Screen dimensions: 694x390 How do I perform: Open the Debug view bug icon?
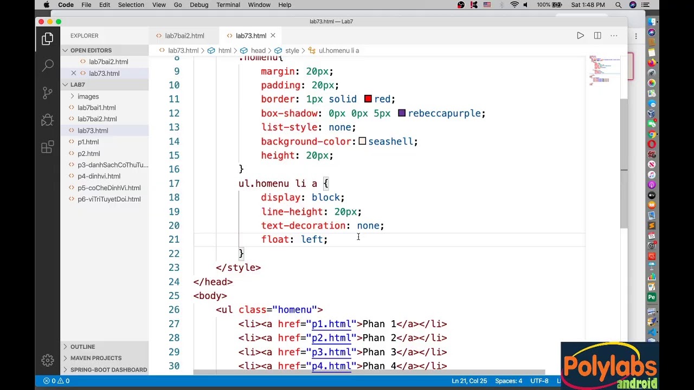click(x=48, y=120)
